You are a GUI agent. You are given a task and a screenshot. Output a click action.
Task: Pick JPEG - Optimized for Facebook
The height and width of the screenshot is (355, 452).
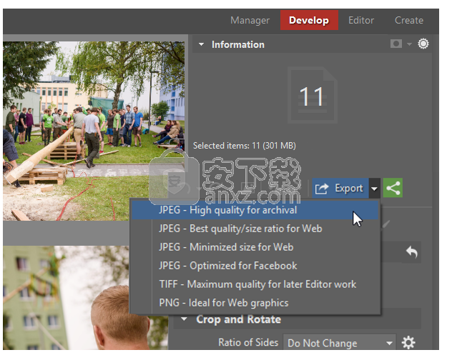255,266
